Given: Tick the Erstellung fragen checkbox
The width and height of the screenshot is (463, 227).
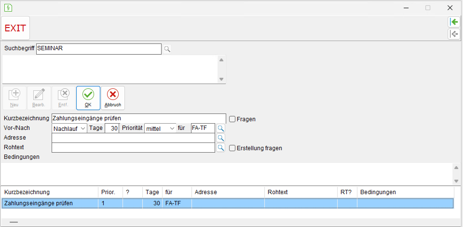Looking at the screenshot, I should (x=232, y=148).
